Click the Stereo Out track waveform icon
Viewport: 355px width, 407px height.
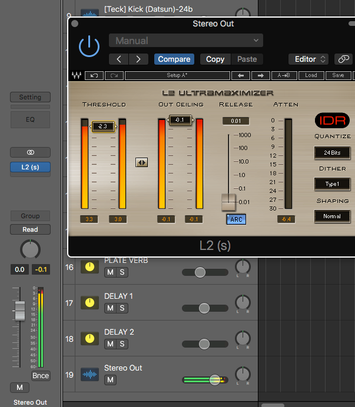(89, 374)
